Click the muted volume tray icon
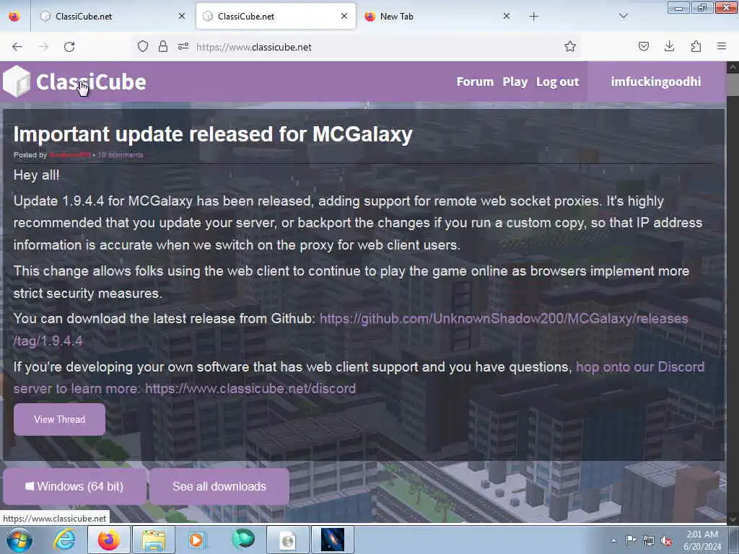This screenshot has height=554, width=739. pyautogui.click(x=666, y=540)
